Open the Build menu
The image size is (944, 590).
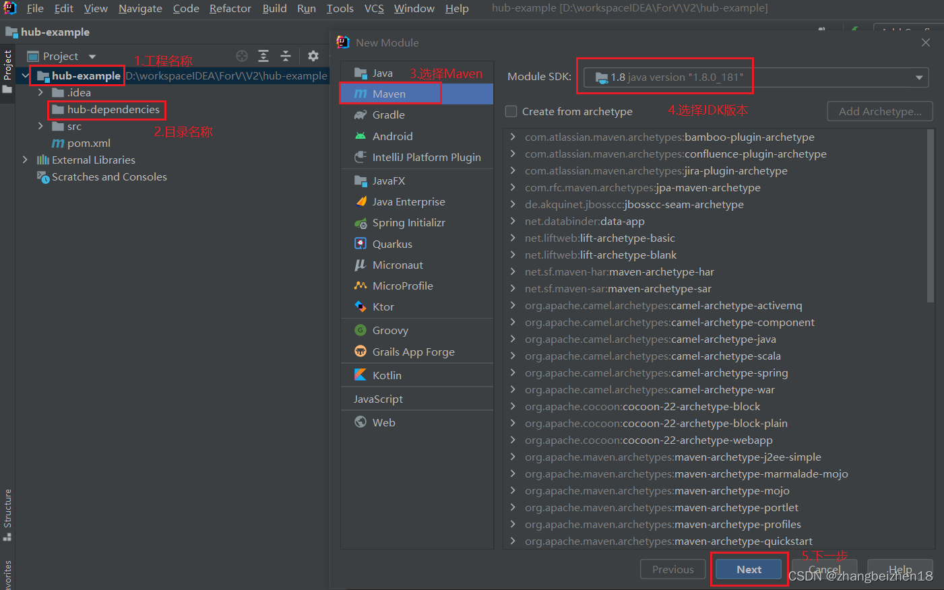click(274, 8)
